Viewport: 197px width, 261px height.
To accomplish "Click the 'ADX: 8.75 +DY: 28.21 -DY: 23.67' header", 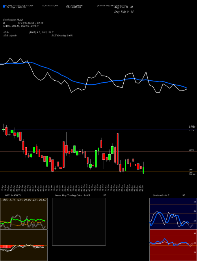I will point(24,200).
